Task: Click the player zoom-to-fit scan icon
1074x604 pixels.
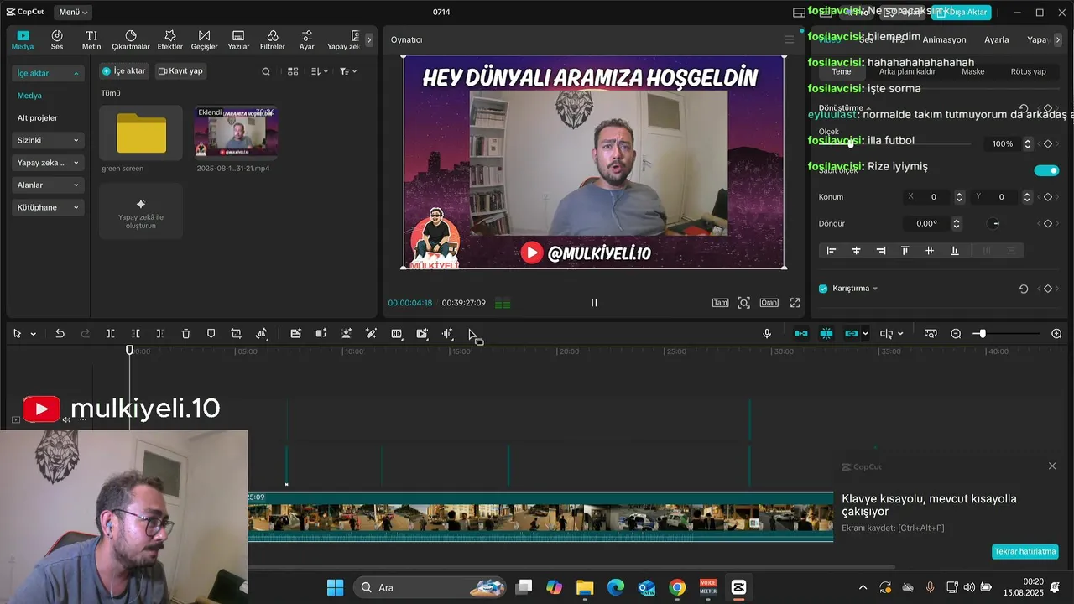Action: [743, 303]
